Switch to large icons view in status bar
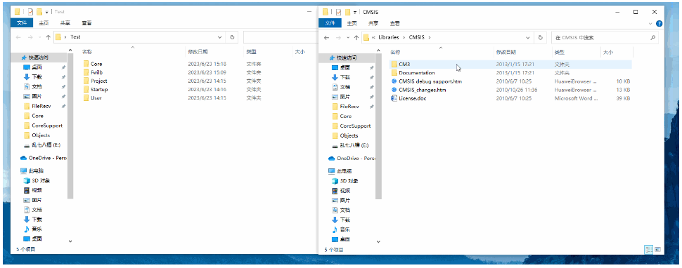The width and height of the screenshot is (682, 268). coord(657,249)
